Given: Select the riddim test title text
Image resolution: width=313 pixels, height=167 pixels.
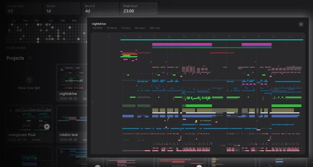Looking at the screenshot, I should click(x=68, y=134).
